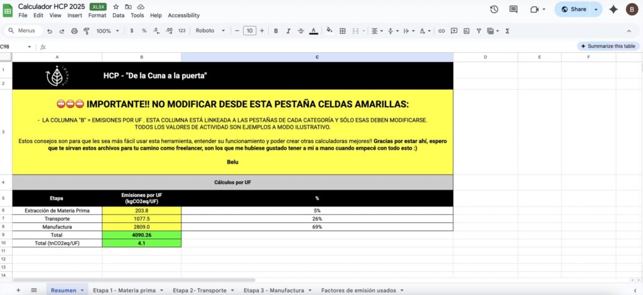This screenshot has width=643, height=295.
Task: Decrease decimal places
Action: point(156,31)
